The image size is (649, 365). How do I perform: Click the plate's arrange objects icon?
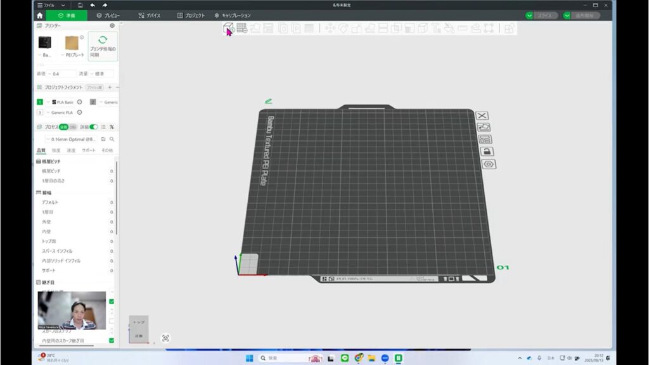coord(485,139)
